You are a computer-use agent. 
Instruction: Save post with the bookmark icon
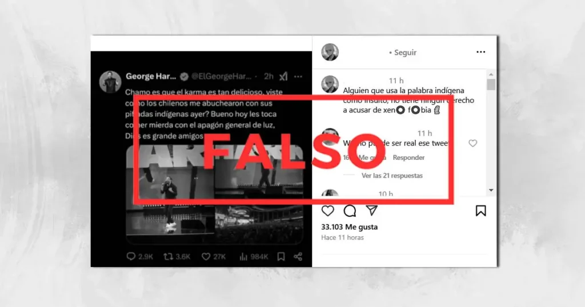tap(480, 211)
